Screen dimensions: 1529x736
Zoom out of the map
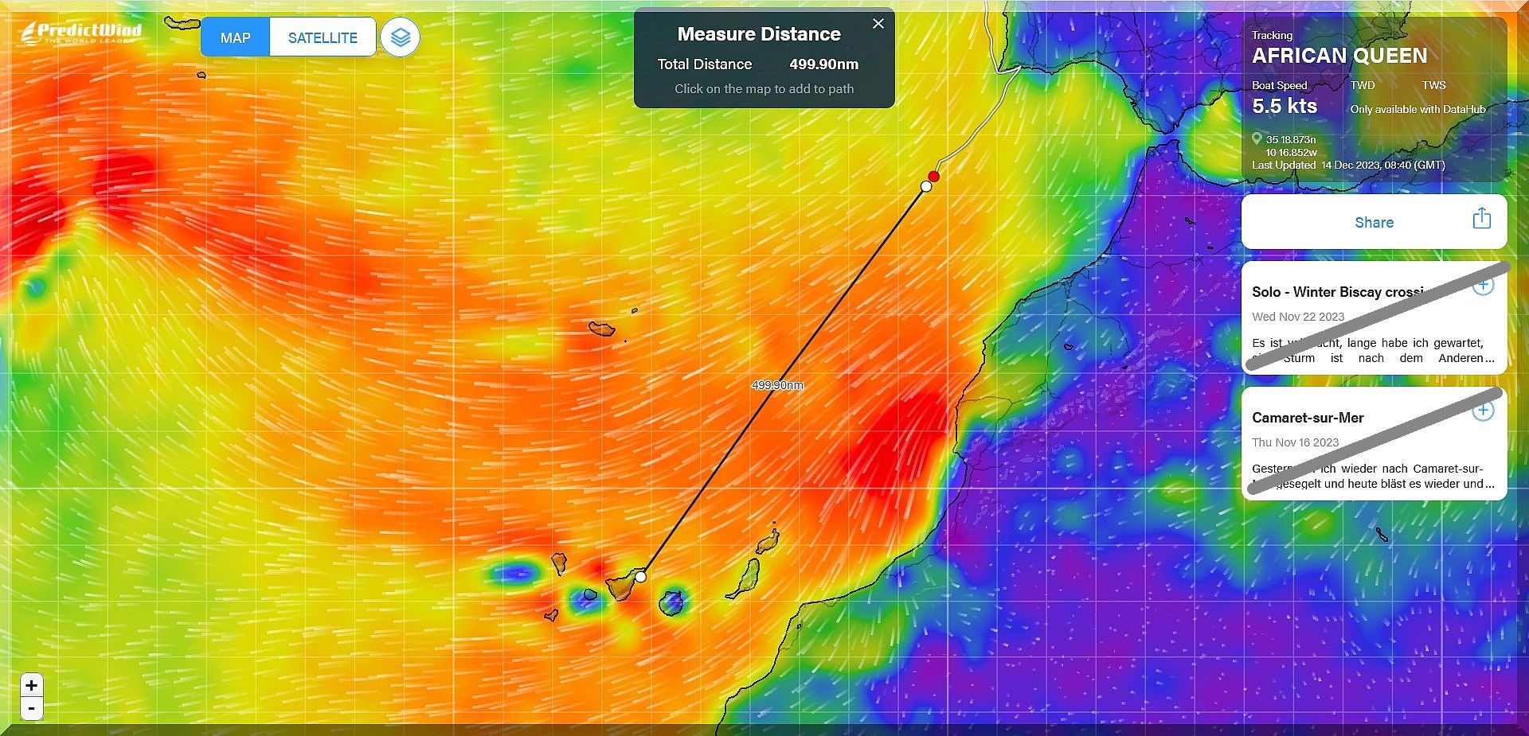(31, 708)
